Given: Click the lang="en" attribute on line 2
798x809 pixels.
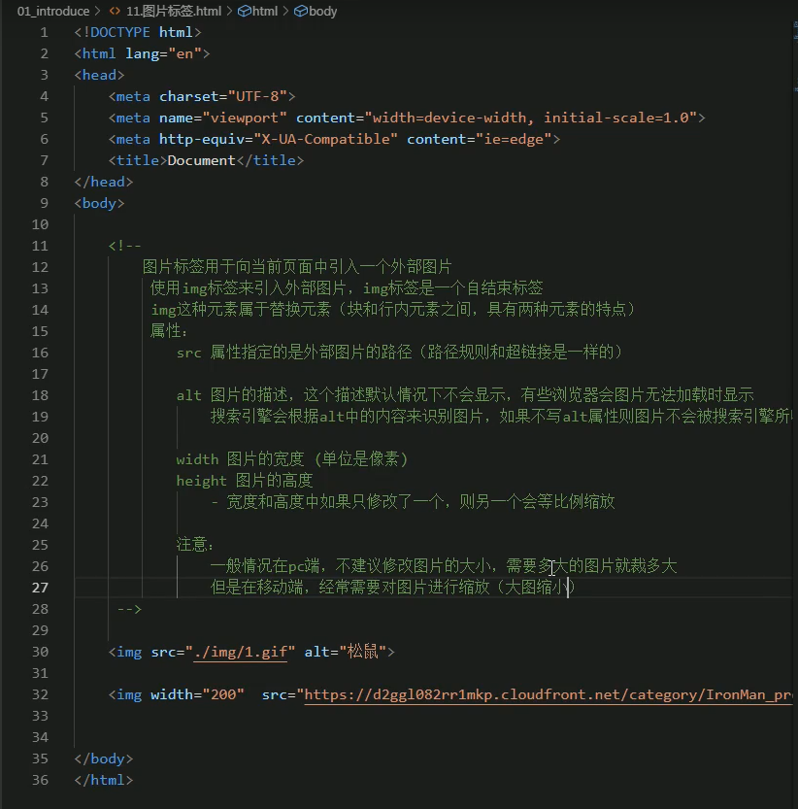Looking at the screenshot, I should 163,53.
